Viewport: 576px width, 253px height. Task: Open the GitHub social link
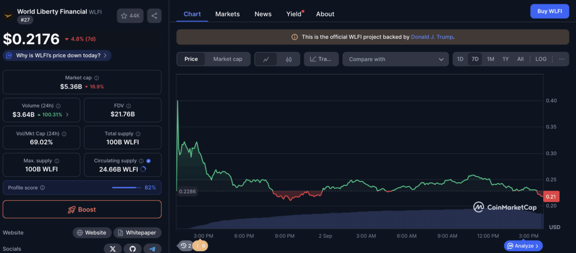point(132,249)
